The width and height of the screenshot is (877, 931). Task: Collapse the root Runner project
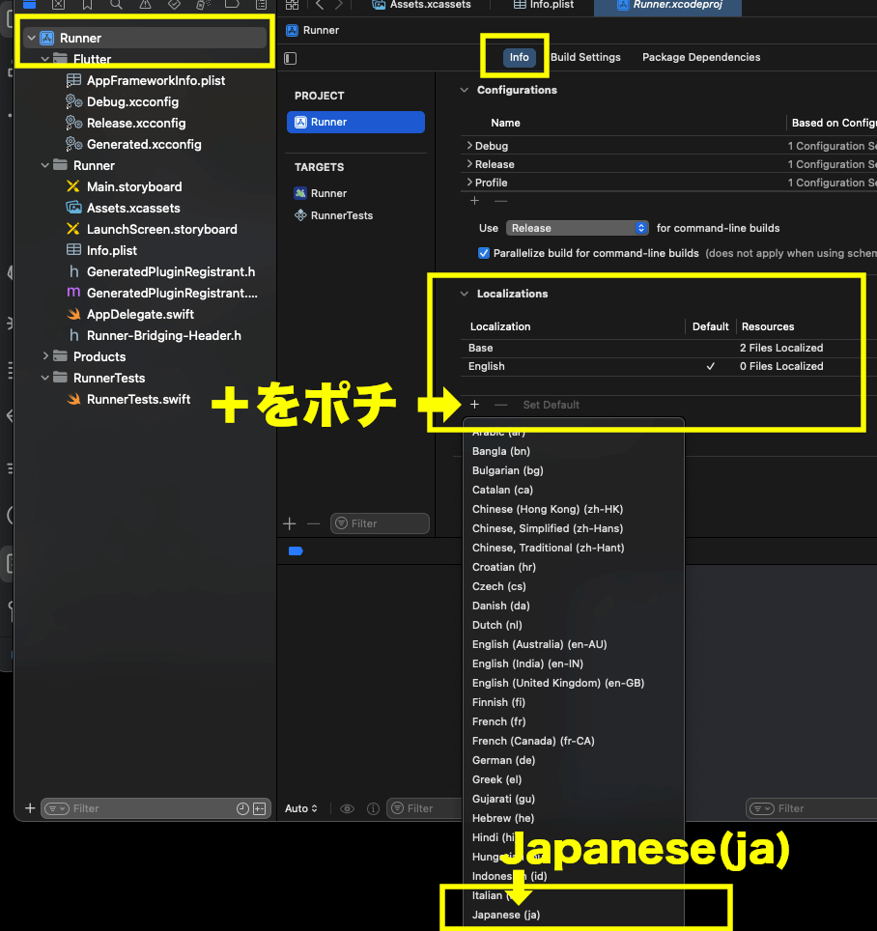(32, 38)
